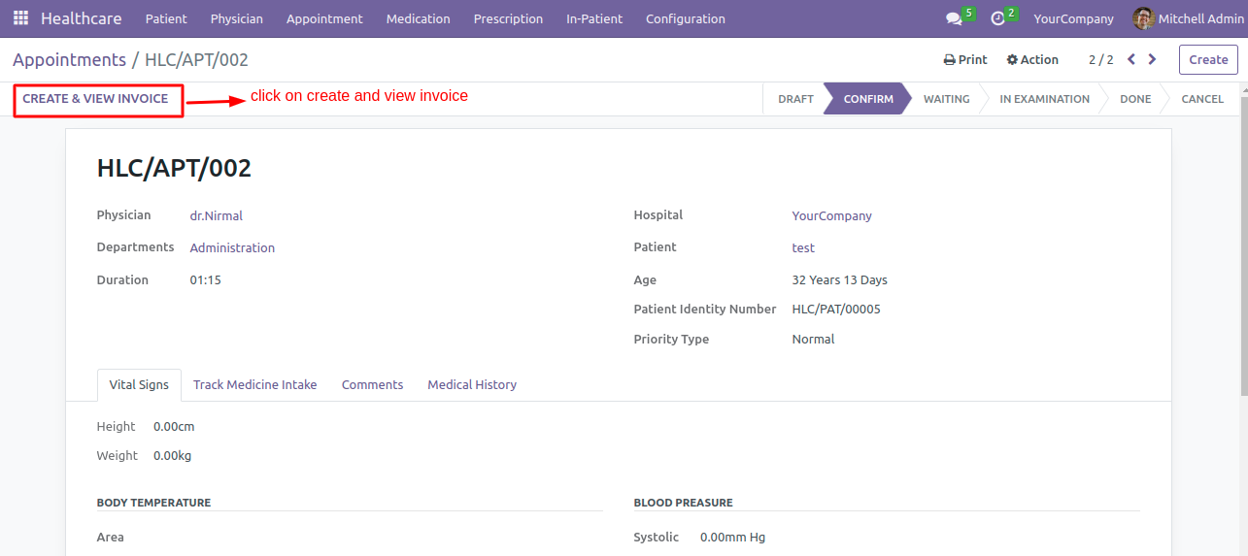Open the Appointment menu
Screen dimensions: 1248x556
coord(324,18)
